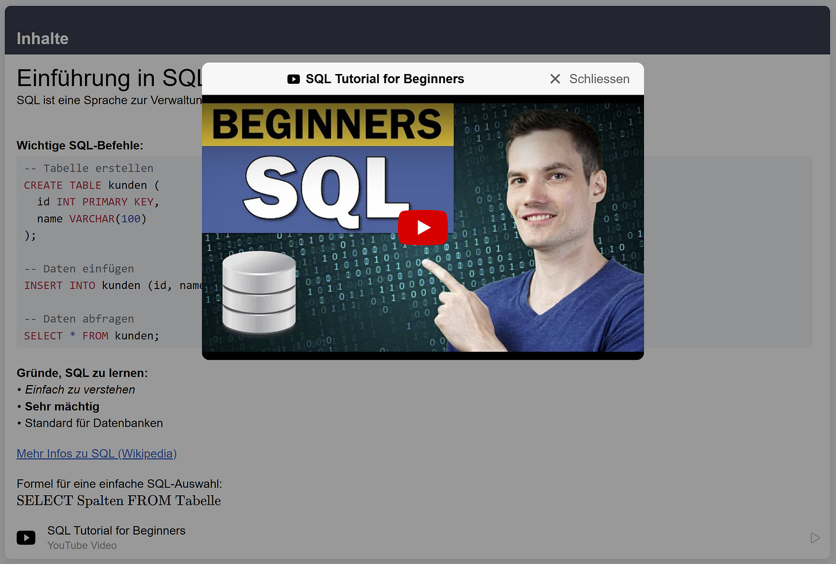Click the SELECT * FROM kunden code line
This screenshot has width=836, height=564.
pyautogui.click(x=92, y=336)
